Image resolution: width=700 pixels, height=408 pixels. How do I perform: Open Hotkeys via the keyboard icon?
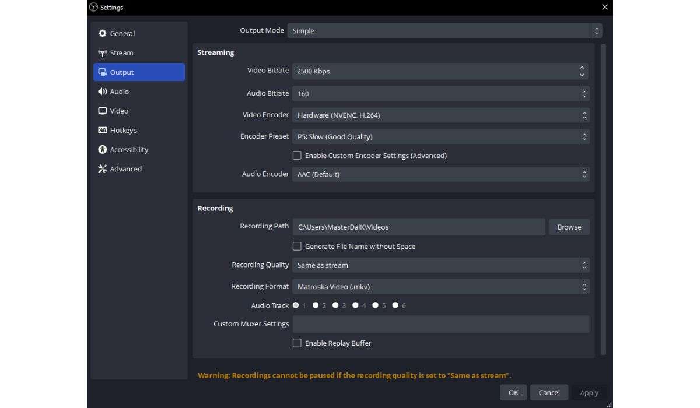[103, 130]
